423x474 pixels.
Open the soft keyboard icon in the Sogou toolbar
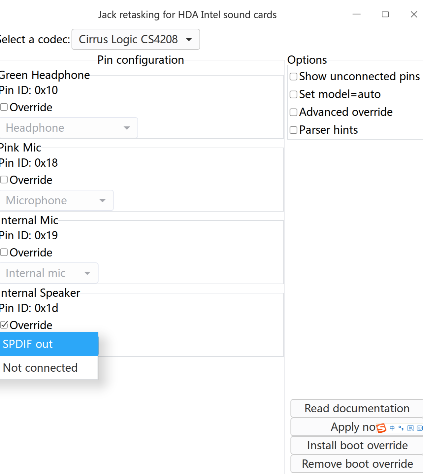419,428
